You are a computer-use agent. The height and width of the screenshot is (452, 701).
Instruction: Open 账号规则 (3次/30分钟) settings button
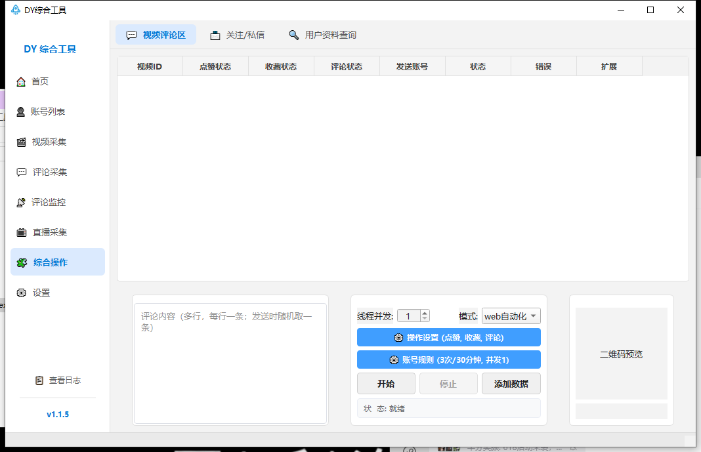coord(448,360)
